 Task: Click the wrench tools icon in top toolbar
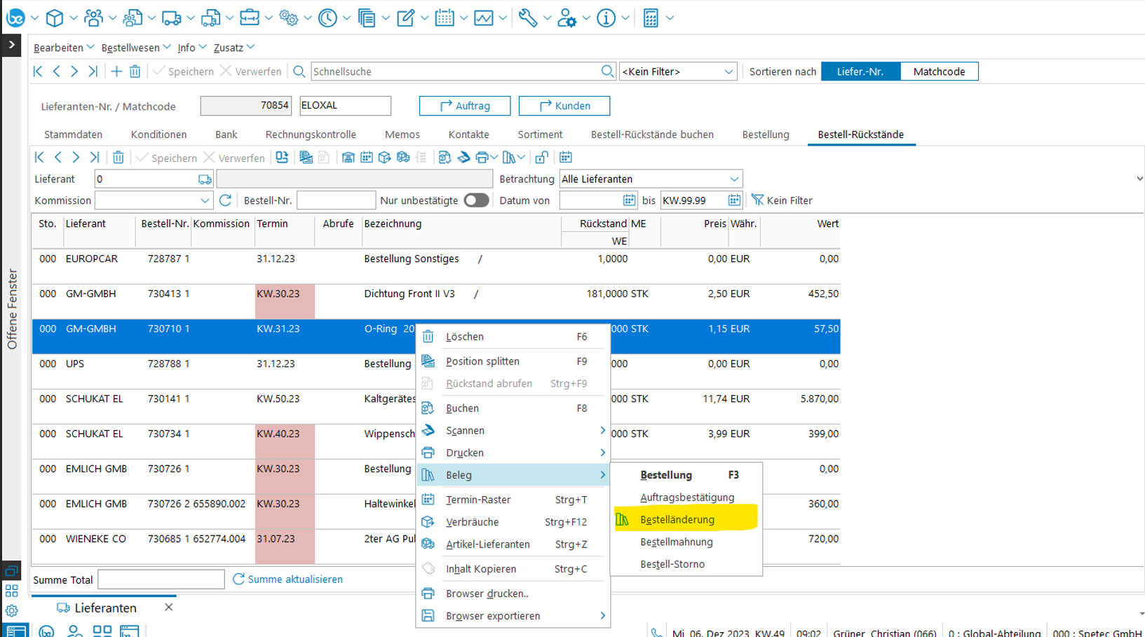pyautogui.click(x=527, y=18)
